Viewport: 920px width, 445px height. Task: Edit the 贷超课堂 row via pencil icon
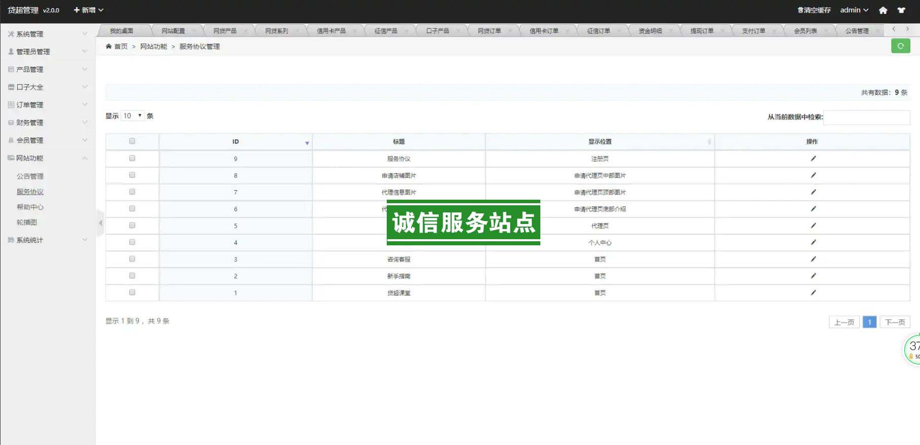[x=813, y=292]
